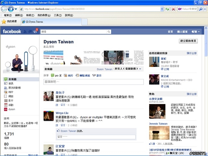Open the notifications globe icon
The width and height of the screenshot is (208, 156).
pyautogui.click(x=35, y=32)
